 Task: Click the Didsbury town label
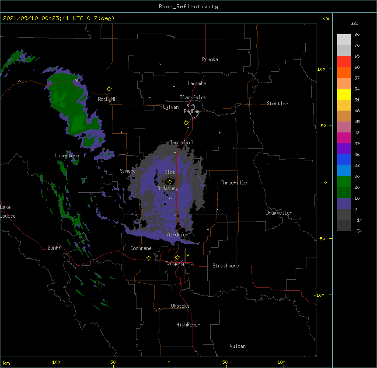click(x=168, y=188)
